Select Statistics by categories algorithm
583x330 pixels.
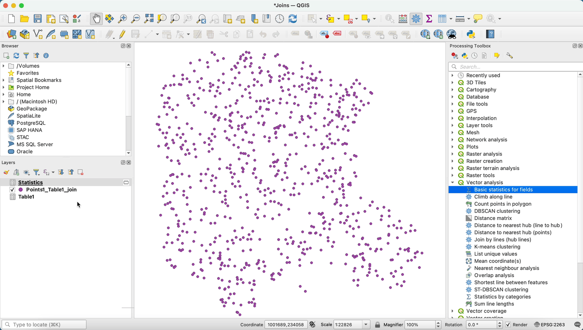(502, 297)
